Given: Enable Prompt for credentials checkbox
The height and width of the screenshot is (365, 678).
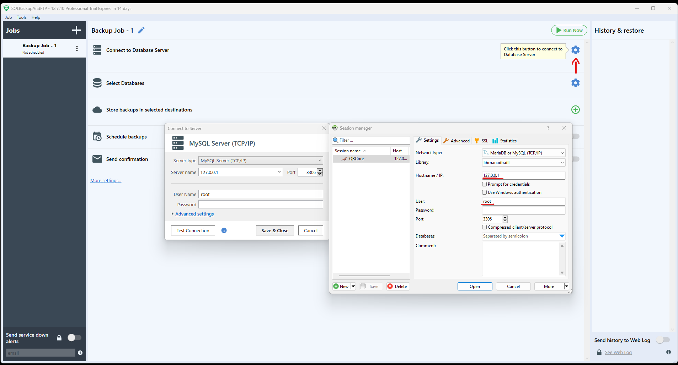Looking at the screenshot, I should click(x=484, y=184).
